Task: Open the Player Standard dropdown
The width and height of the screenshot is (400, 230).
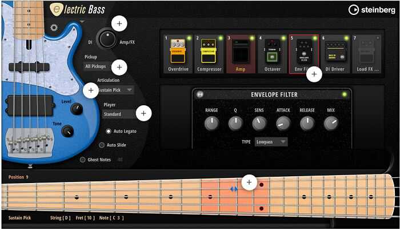Action: pos(120,114)
